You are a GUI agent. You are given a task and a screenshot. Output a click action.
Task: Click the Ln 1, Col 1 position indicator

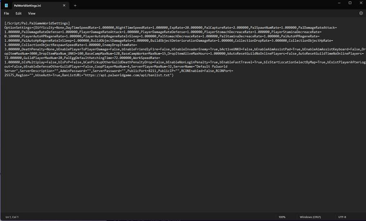pos(12,216)
